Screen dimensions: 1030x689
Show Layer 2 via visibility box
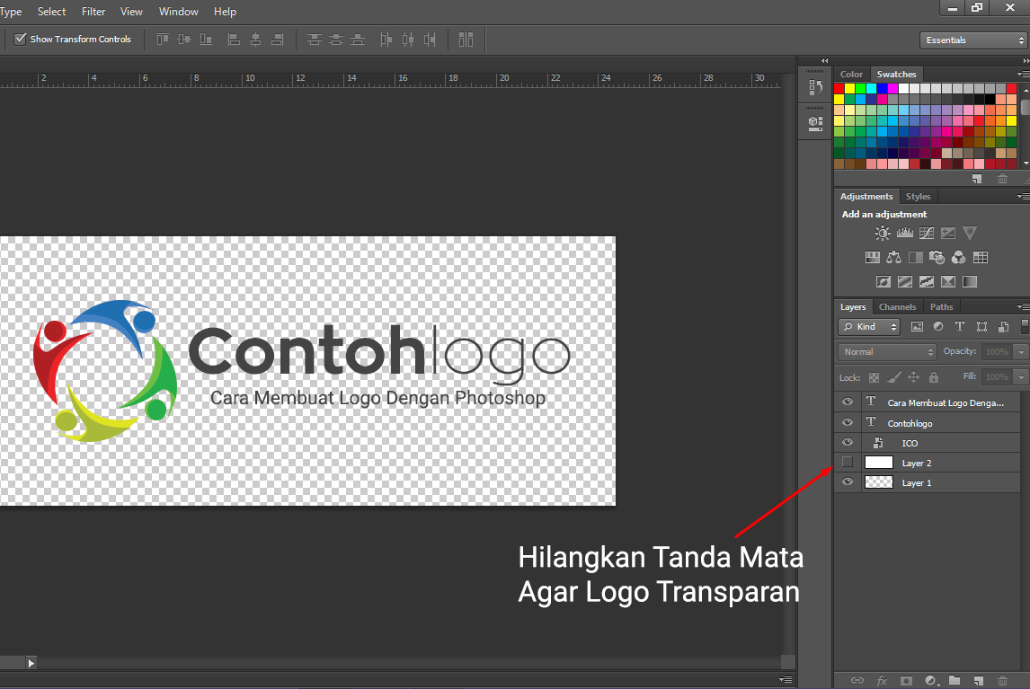tap(848, 462)
